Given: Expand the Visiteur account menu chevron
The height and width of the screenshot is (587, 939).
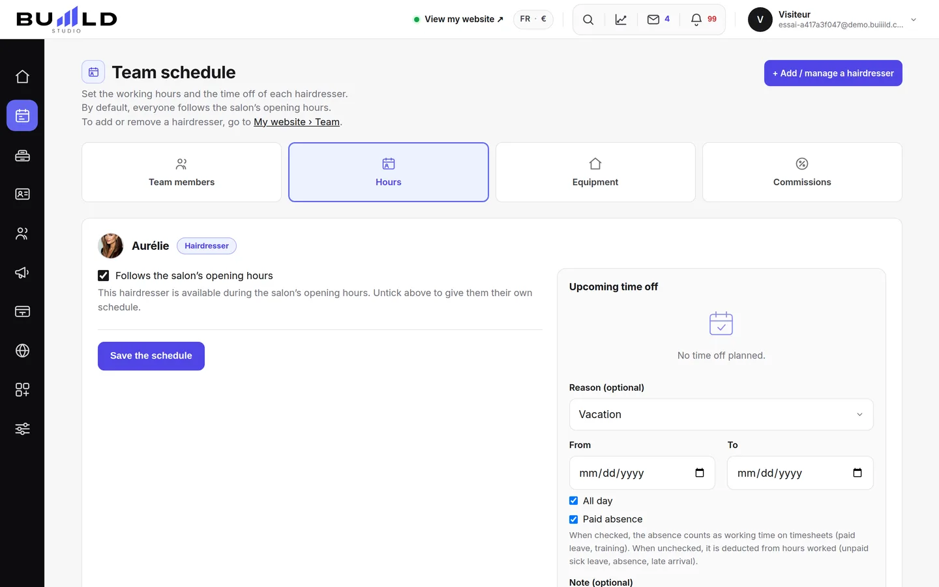Looking at the screenshot, I should click(914, 20).
